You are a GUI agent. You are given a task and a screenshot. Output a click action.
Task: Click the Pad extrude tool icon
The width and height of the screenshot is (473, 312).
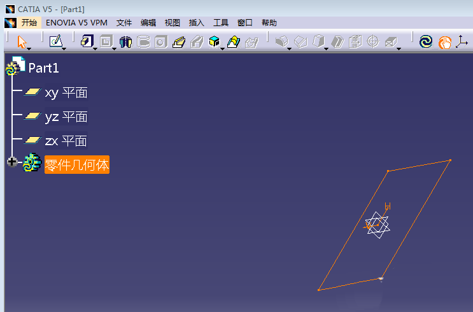(x=87, y=41)
